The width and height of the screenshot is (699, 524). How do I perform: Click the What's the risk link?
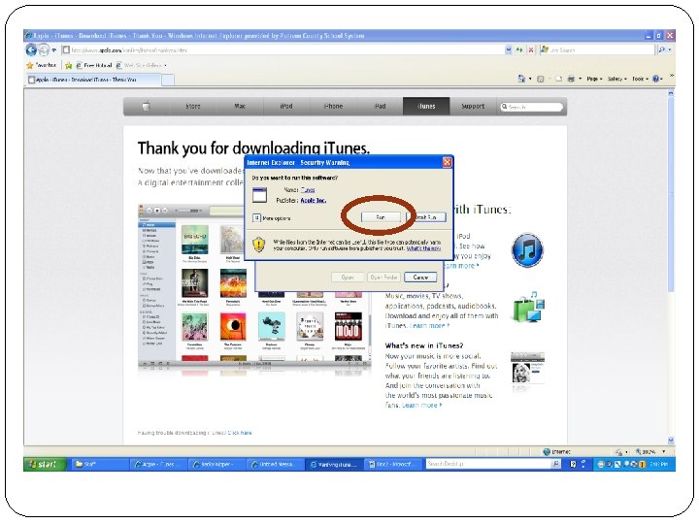coord(423,248)
